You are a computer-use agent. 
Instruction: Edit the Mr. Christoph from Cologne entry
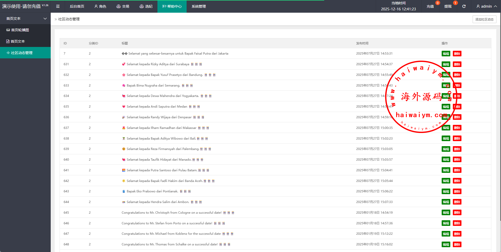(446, 213)
